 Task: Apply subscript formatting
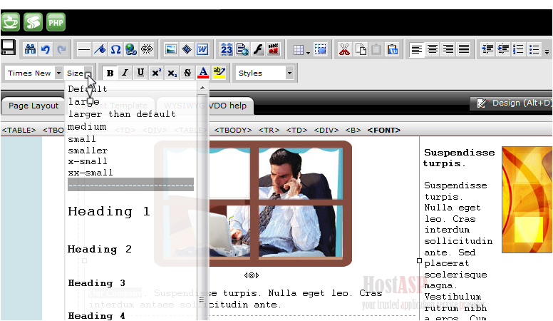click(172, 73)
